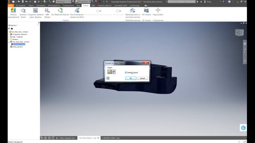The width and height of the screenshot is (255, 143).
Task: Click the navigation bar wheel in viewport
Action: pos(245,44)
